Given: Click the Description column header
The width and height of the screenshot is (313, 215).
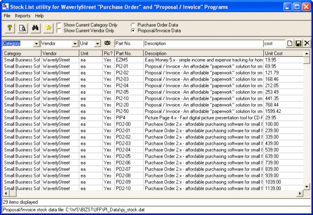Looking at the screenshot, I should coord(202,53).
